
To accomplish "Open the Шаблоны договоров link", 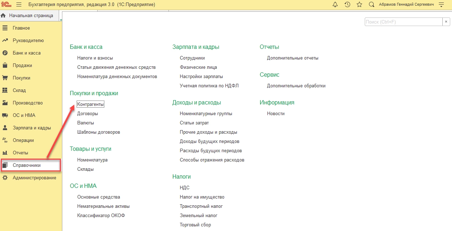I will tap(99, 132).
